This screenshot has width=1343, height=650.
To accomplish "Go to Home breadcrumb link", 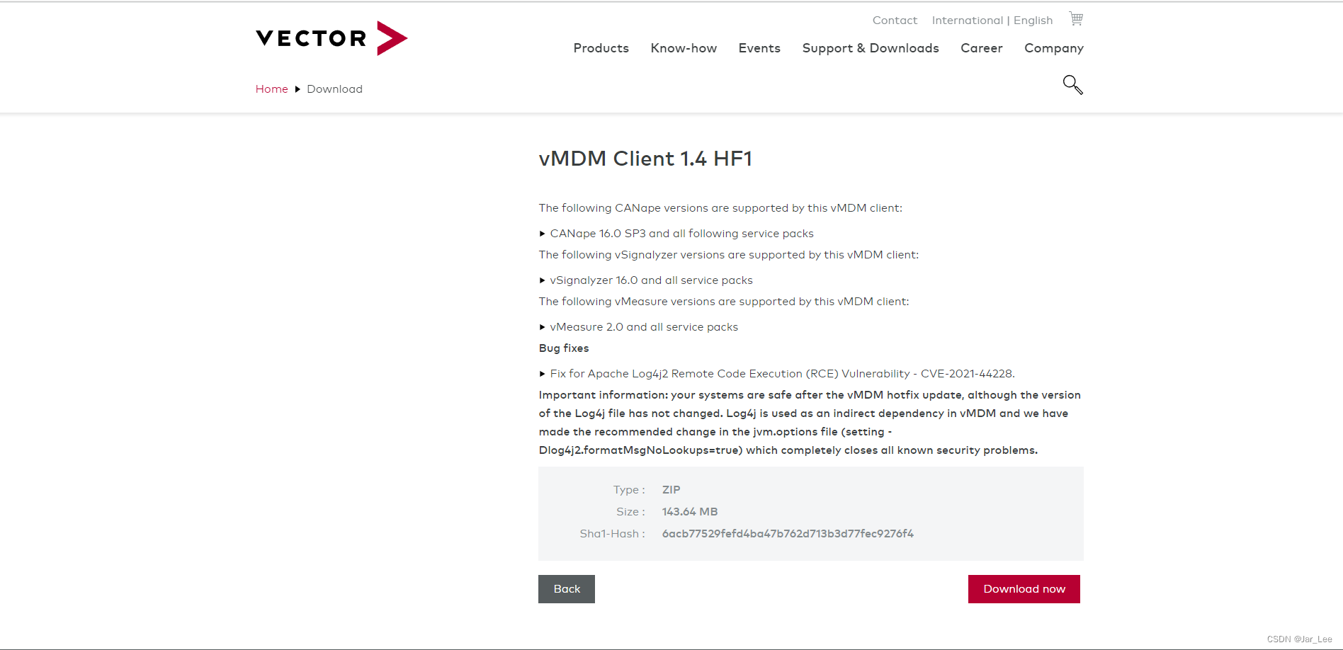I will pyautogui.click(x=272, y=89).
